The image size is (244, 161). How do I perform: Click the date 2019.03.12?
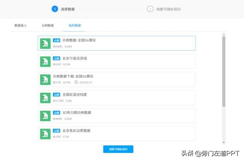point(86,83)
